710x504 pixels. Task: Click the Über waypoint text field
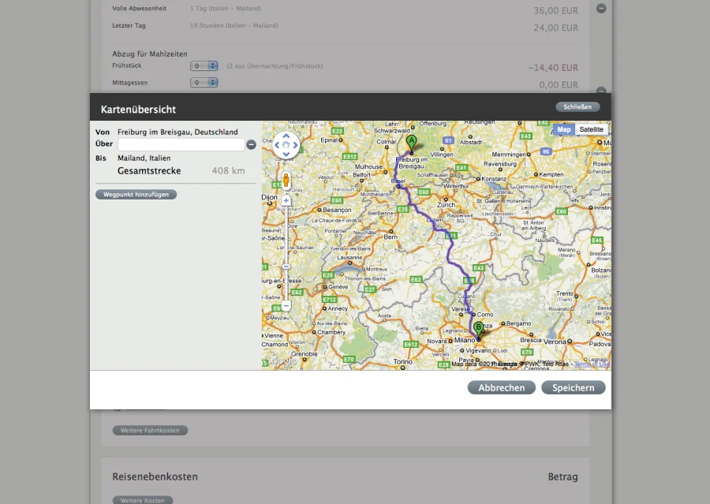point(181,144)
